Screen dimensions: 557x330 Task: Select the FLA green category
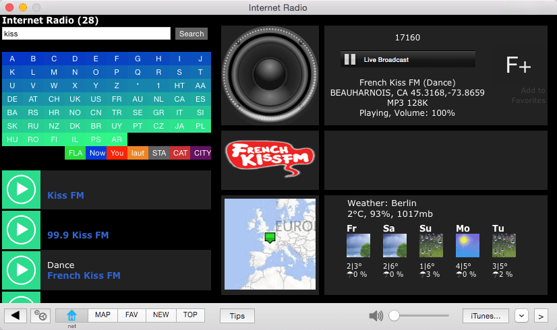pyautogui.click(x=76, y=153)
